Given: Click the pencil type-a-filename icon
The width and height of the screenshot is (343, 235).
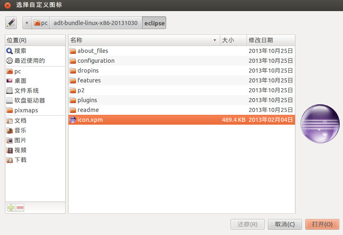Looking at the screenshot, I should 11,23.
